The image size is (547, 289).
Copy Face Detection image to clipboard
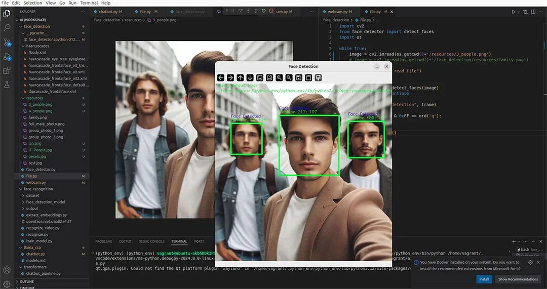[308, 77]
